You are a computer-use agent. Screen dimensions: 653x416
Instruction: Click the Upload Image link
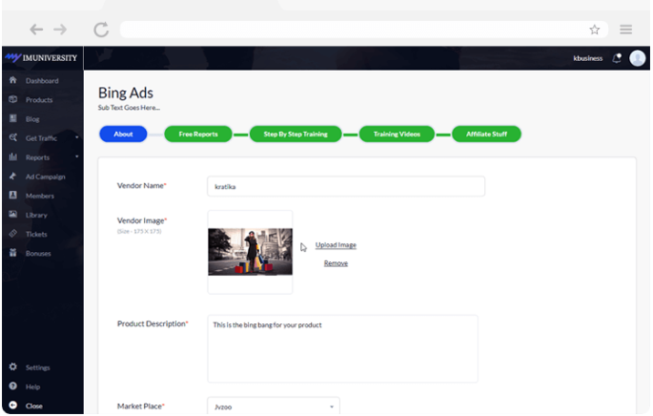pos(336,244)
